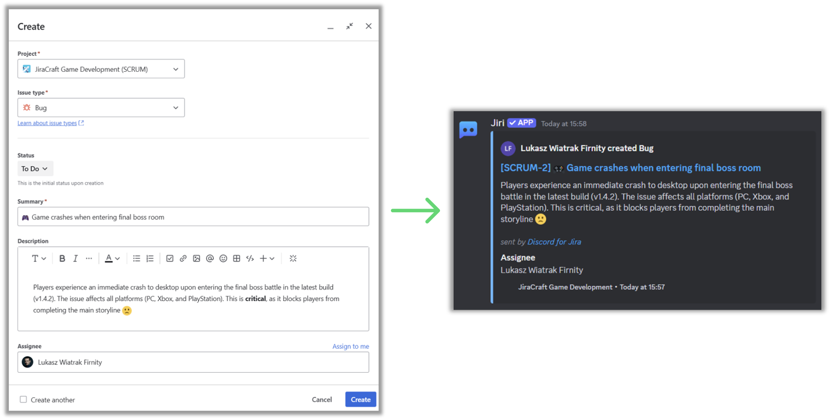Click the Jiri bot avatar in Discord
Screen dimensions: 831x420
pos(468,129)
